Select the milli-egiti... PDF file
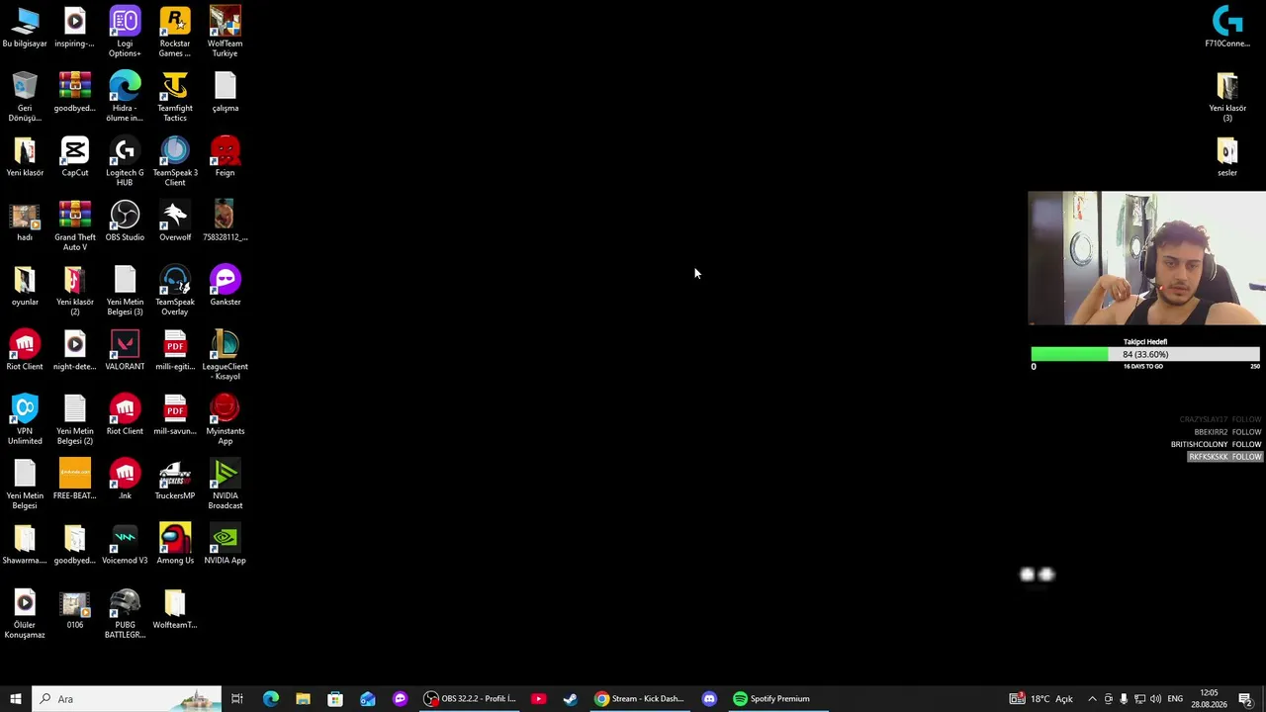The width and height of the screenshot is (1266, 712). (x=175, y=351)
